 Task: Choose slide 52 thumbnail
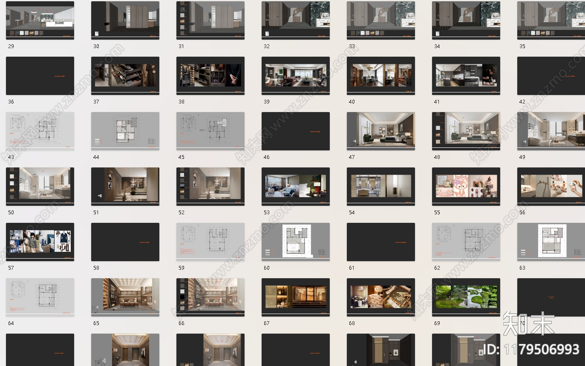(x=210, y=187)
